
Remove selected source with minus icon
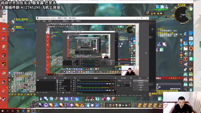[x=60, y=92]
